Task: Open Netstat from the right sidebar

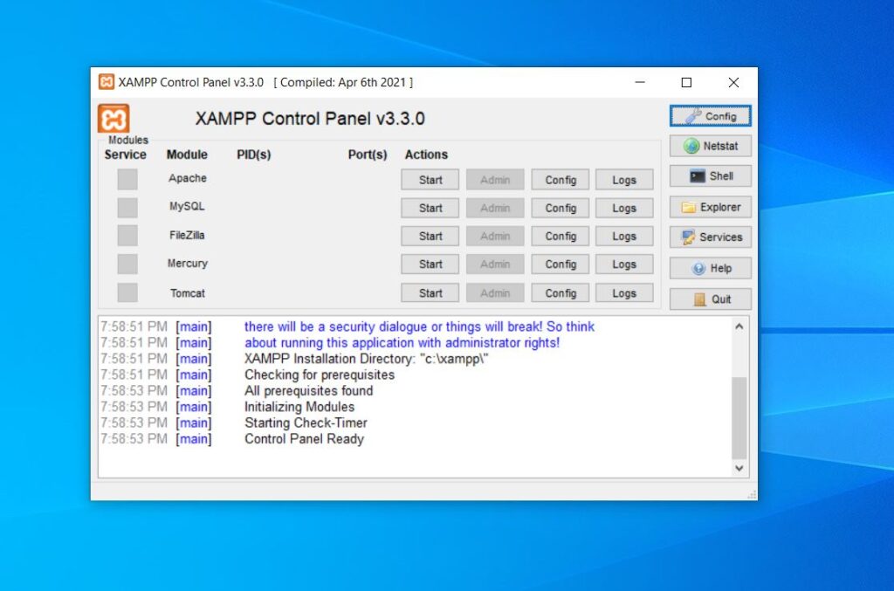Action: coord(711,146)
